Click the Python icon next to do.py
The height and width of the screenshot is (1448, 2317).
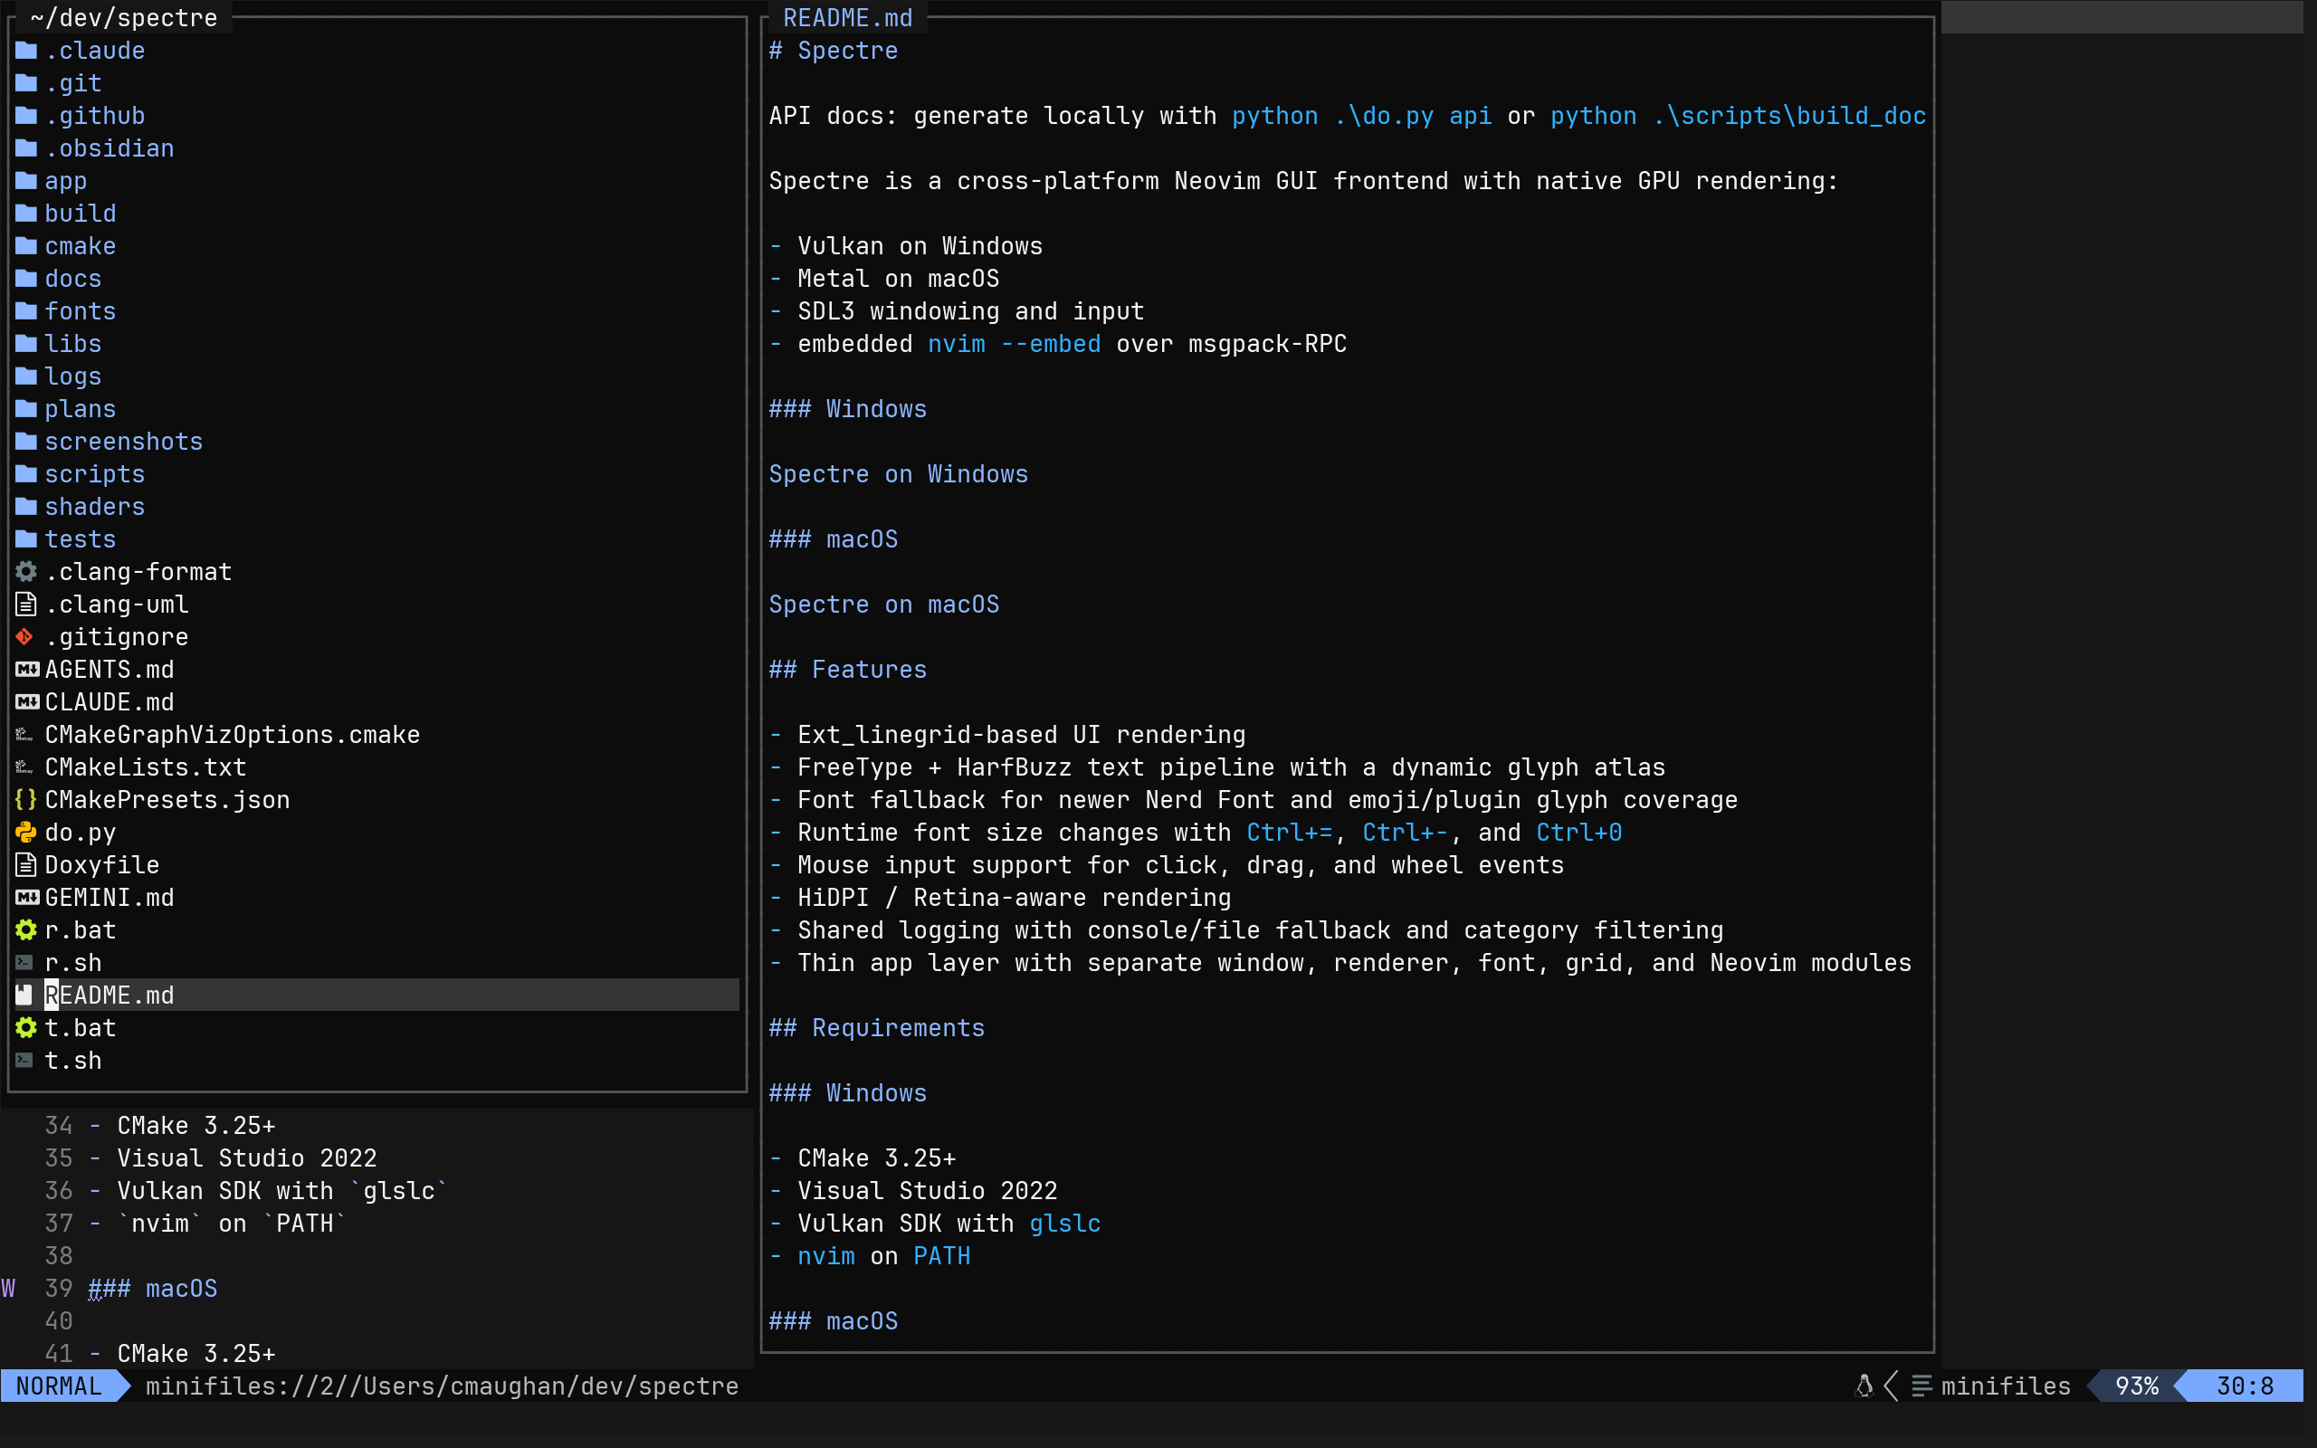pos(25,833)
